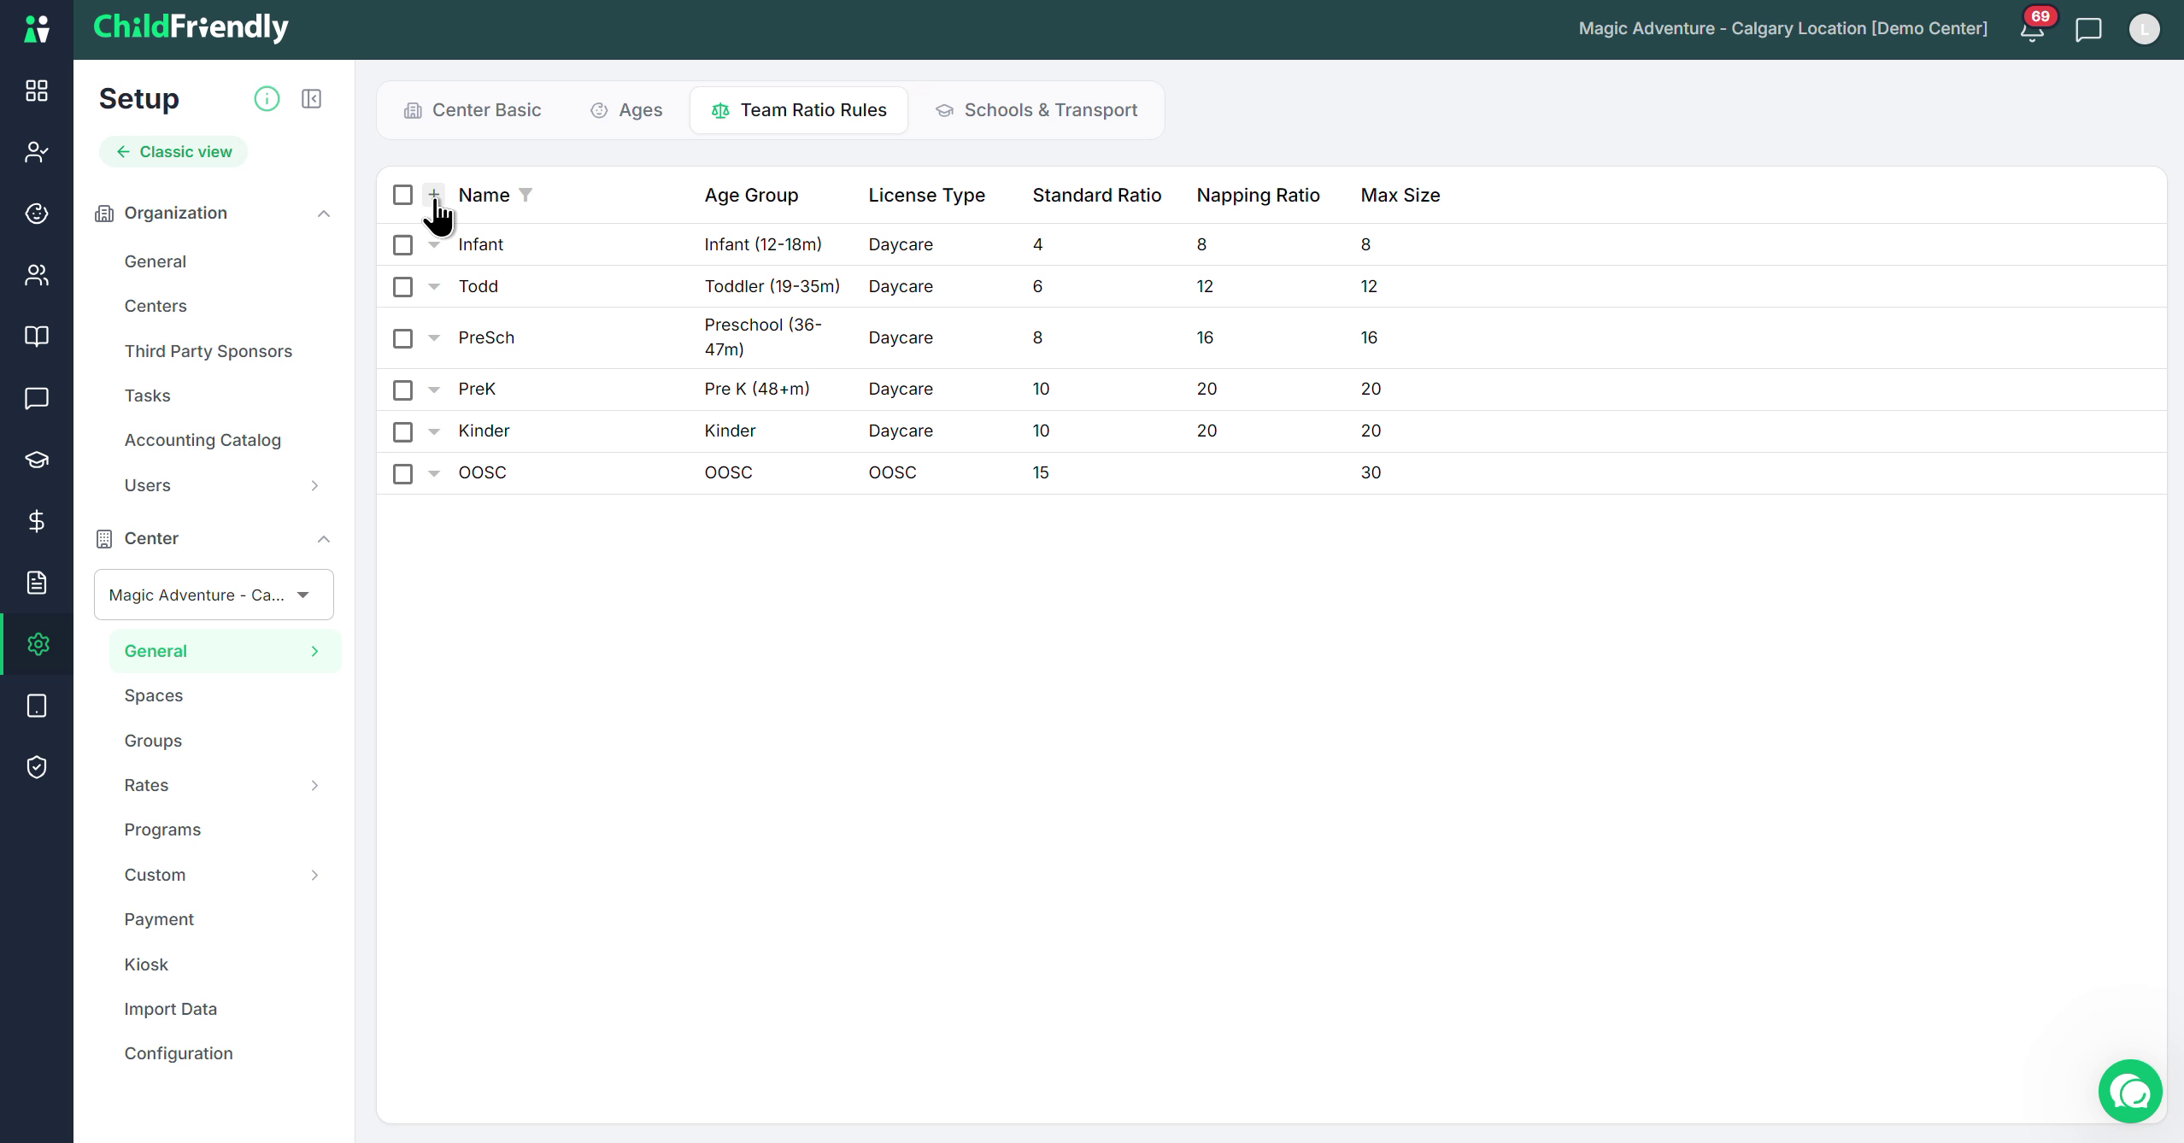Open the dashboard grid icon in left rail
The height and width of the screenshot is (1143, 2184).
(37, 91)
